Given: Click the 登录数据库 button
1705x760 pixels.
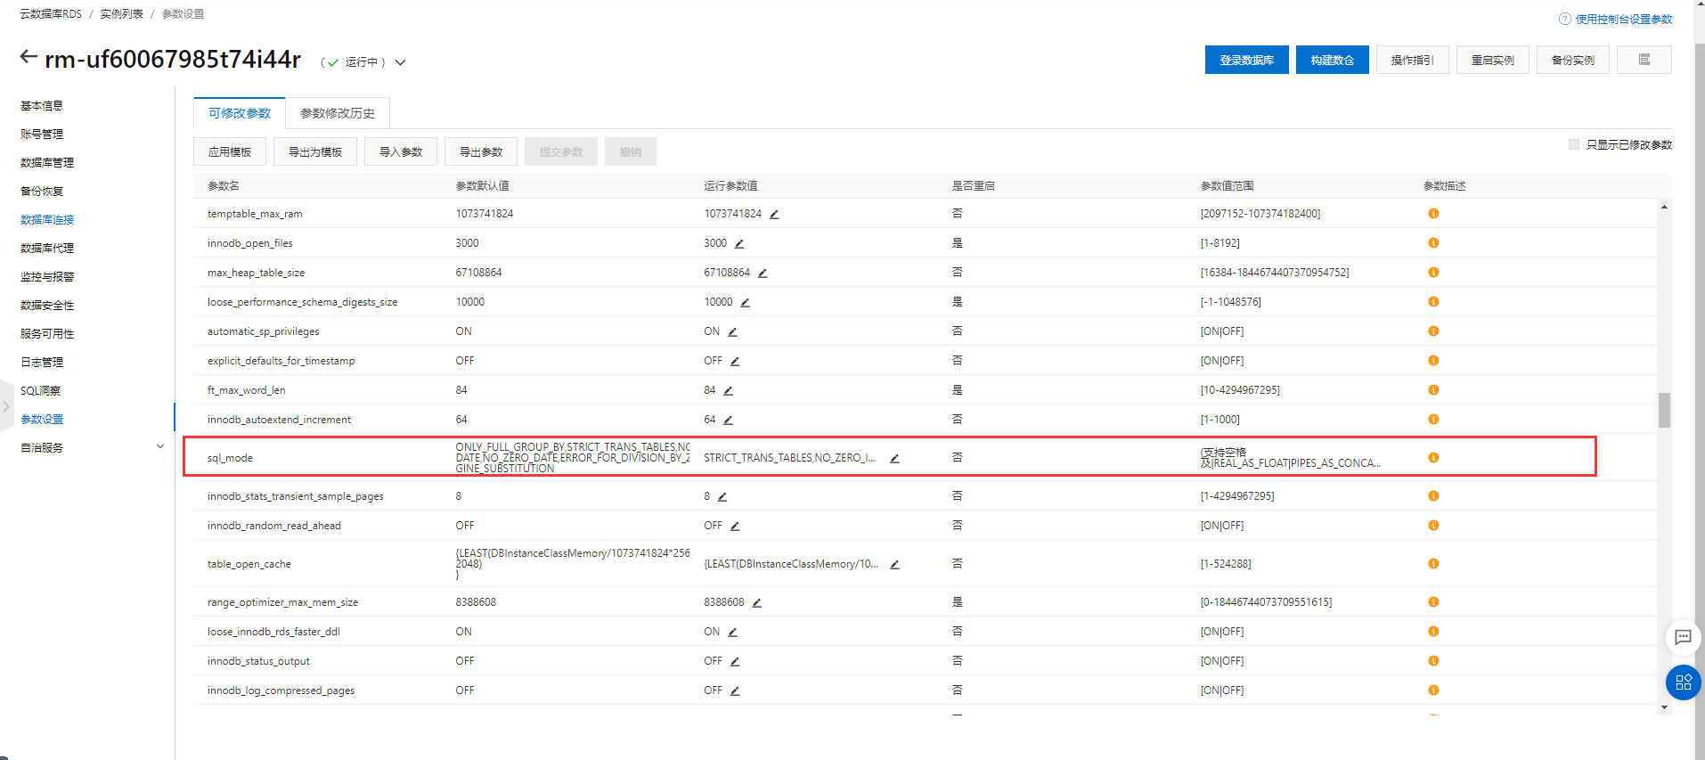Looking at the screenshot, I should click(x=1246, y=60).
